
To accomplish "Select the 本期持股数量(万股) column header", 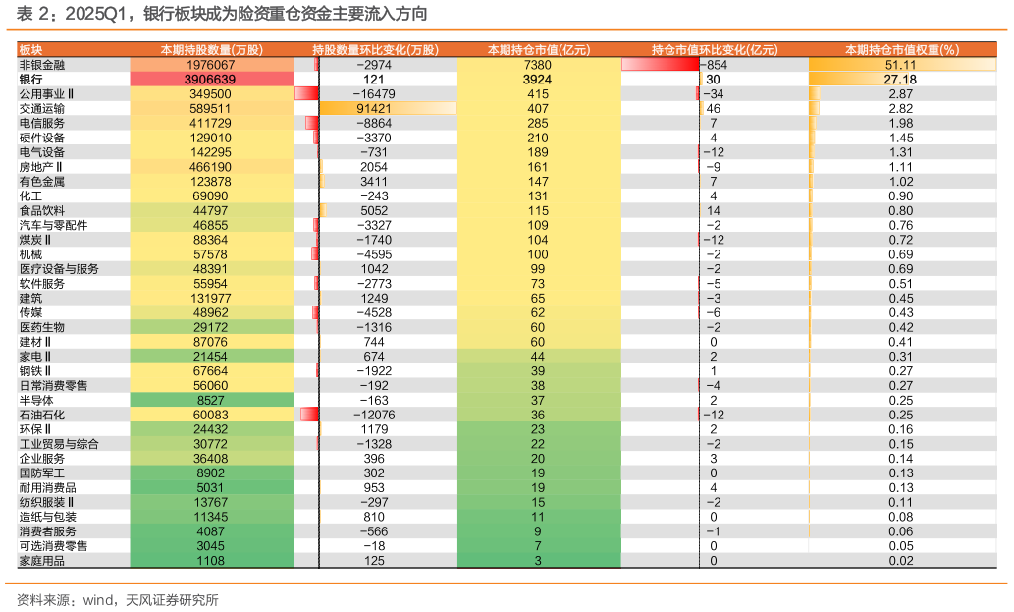I will (x=211, y=49).
